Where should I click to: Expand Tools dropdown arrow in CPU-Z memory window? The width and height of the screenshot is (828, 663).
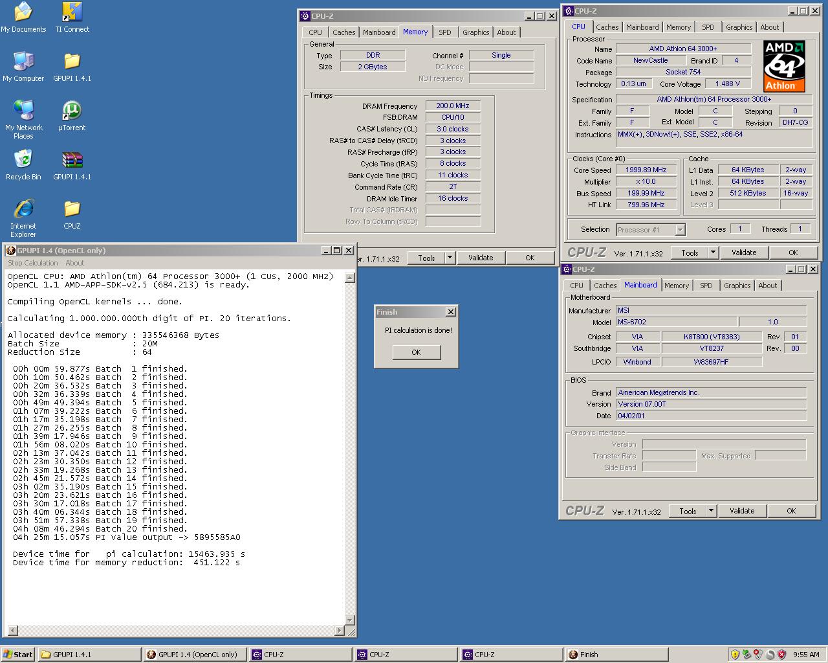point(450,258)
